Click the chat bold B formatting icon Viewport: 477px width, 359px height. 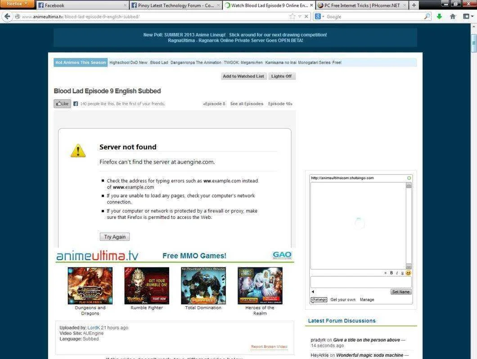pos(391,273)
